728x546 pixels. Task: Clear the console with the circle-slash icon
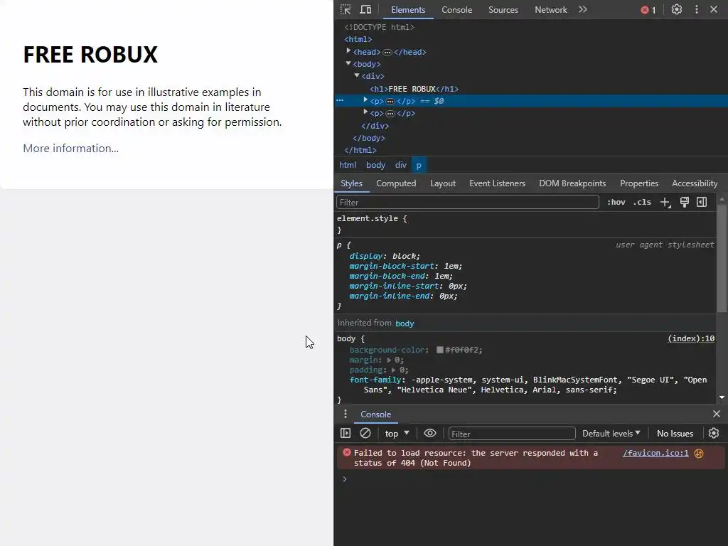[365, 433]
